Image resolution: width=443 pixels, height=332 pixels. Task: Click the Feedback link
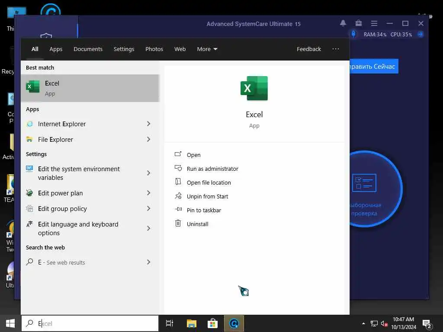pos(309,49)
